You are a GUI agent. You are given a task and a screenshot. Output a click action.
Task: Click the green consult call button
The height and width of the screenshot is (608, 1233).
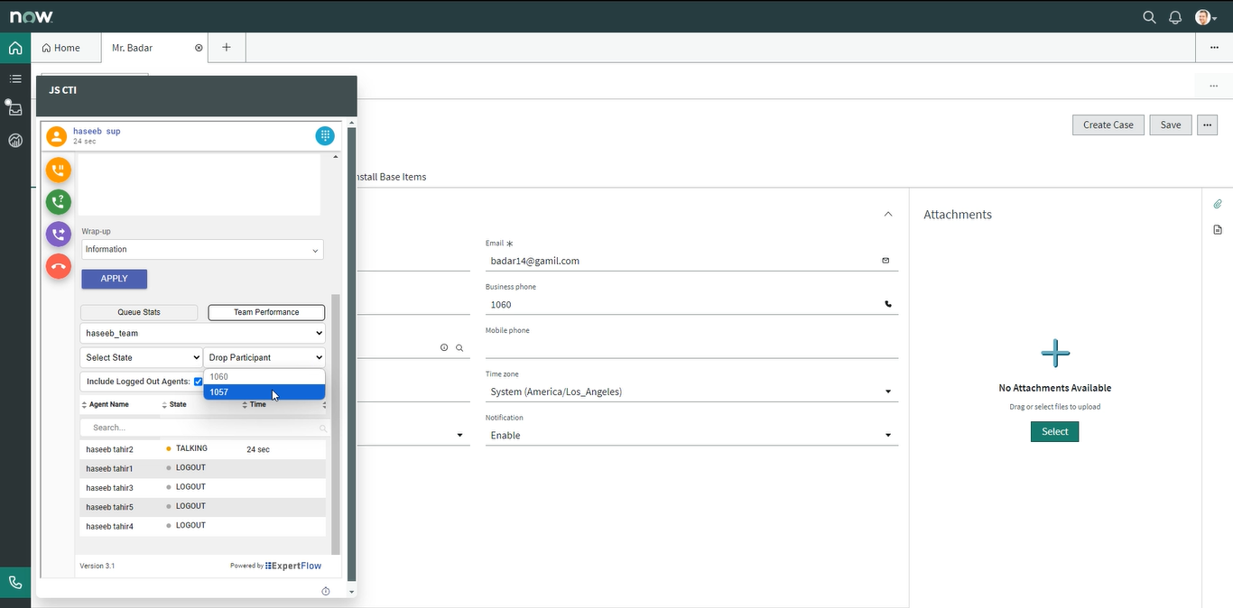pyautogui.click(x=59, y=202)
